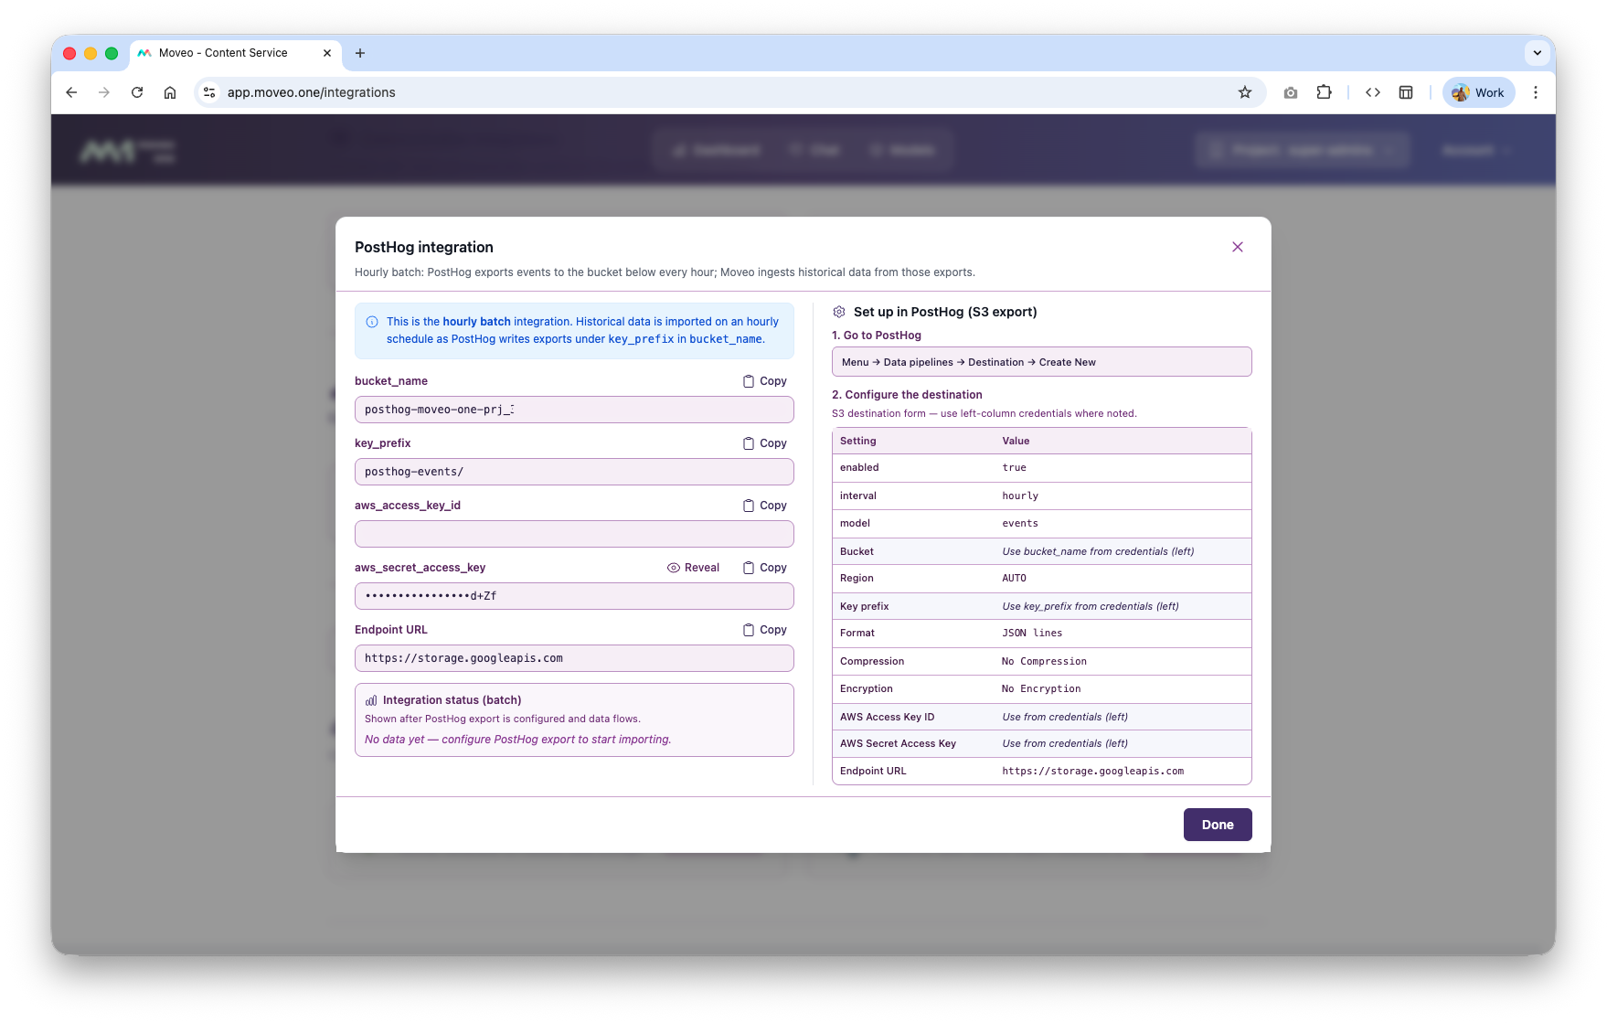Toggle the browser side panel icon

pos(1406,92)
